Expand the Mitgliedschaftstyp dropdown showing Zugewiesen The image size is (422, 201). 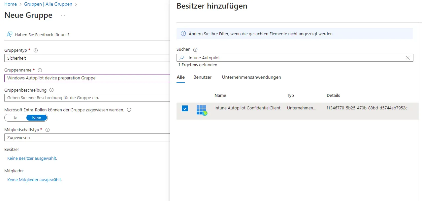pyautogui.click(x=87, y=138)
